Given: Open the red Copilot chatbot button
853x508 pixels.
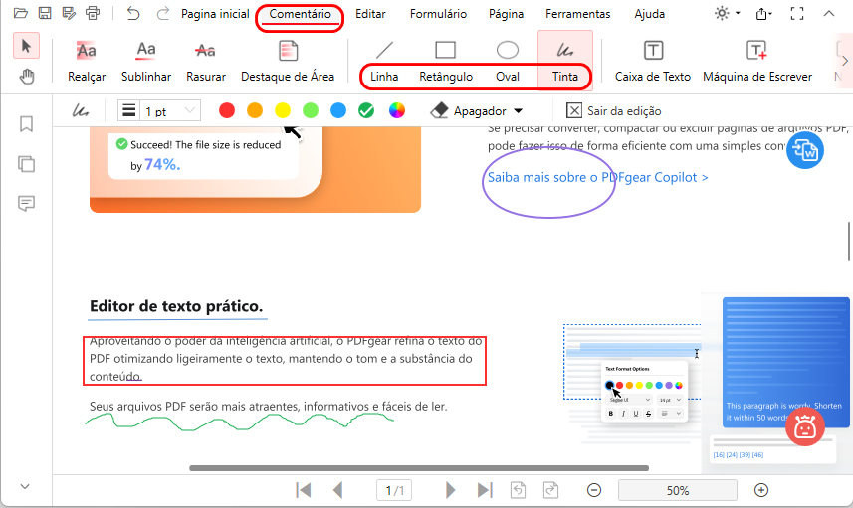Looking at the screenshot, I should point(804,426).
